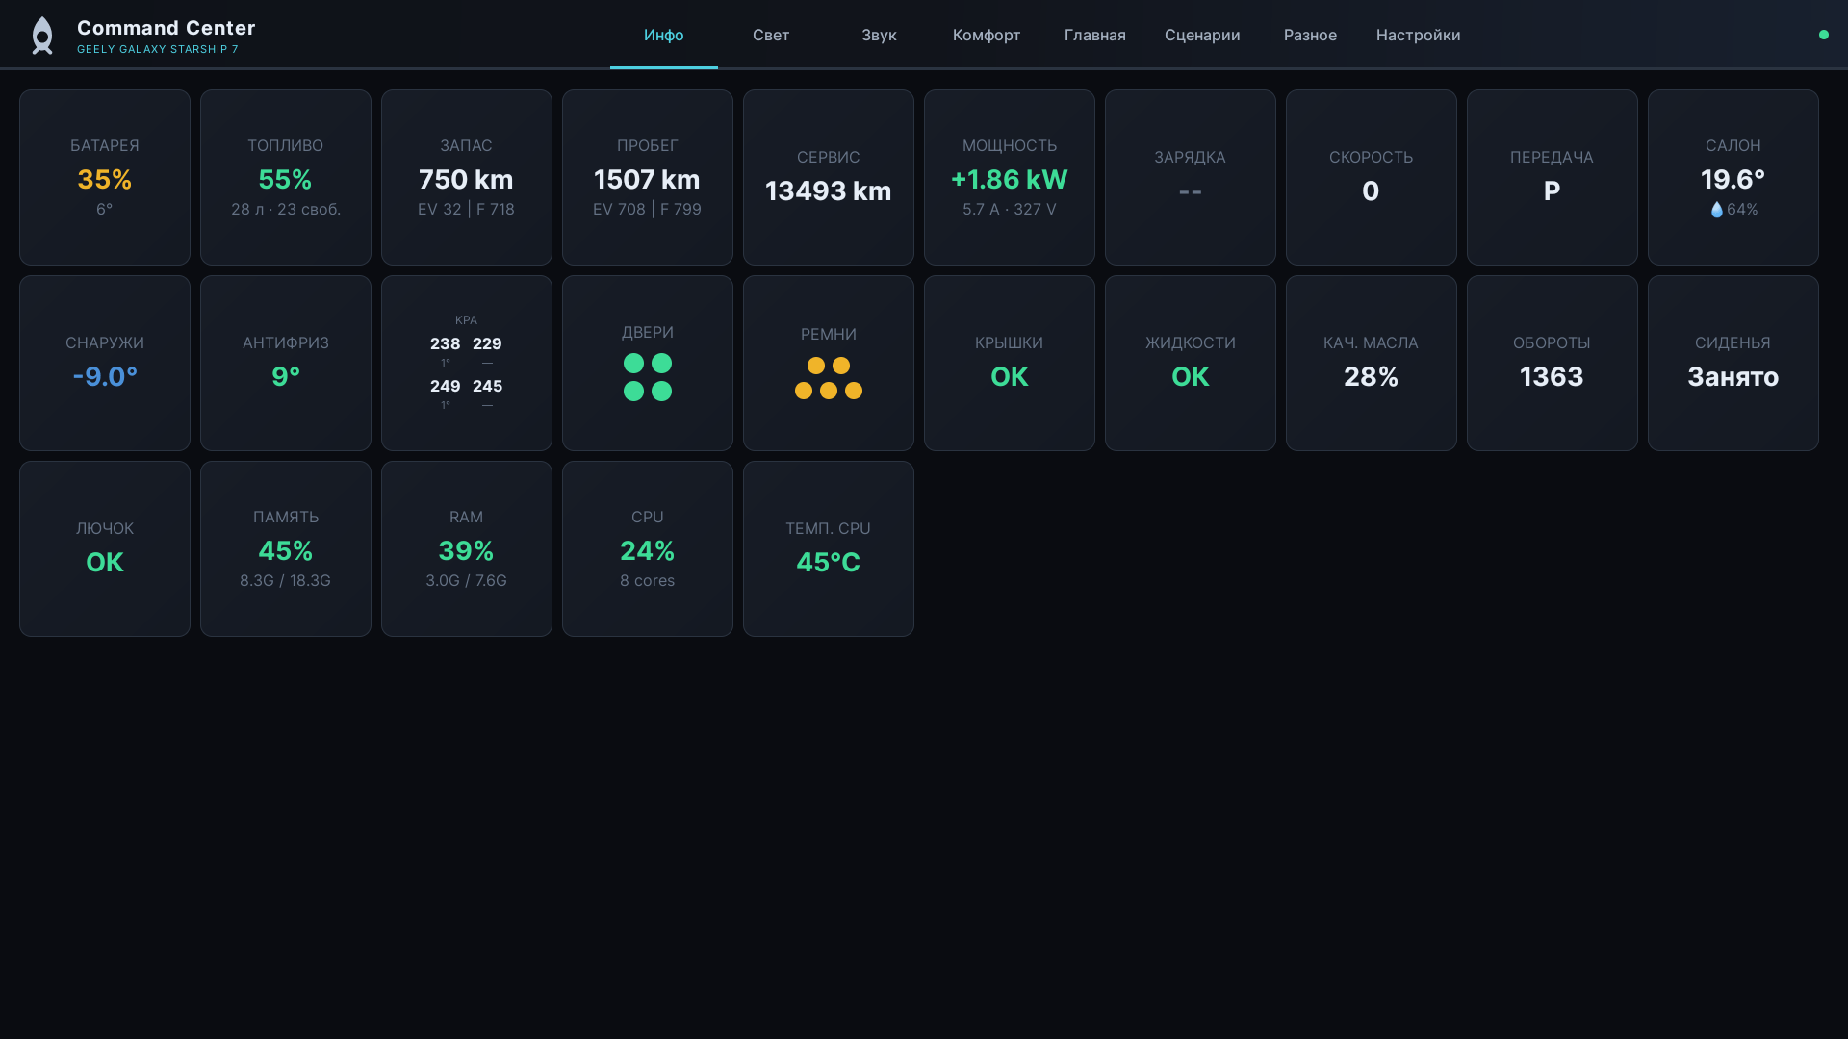Go to the Комфорт tab
Screen dimensions: 1848x1039
click(x=986, y=36)
